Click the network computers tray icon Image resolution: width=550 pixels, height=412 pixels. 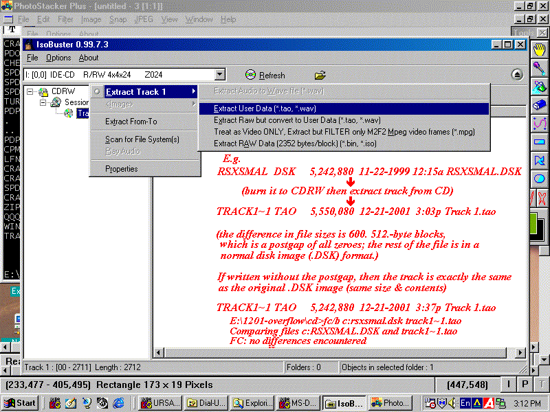click(500, 403)
